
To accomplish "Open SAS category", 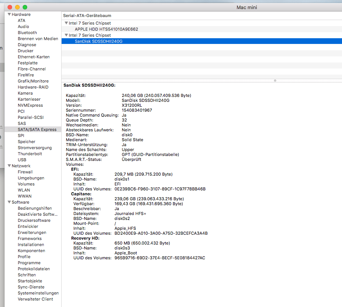I will point(22,123).
